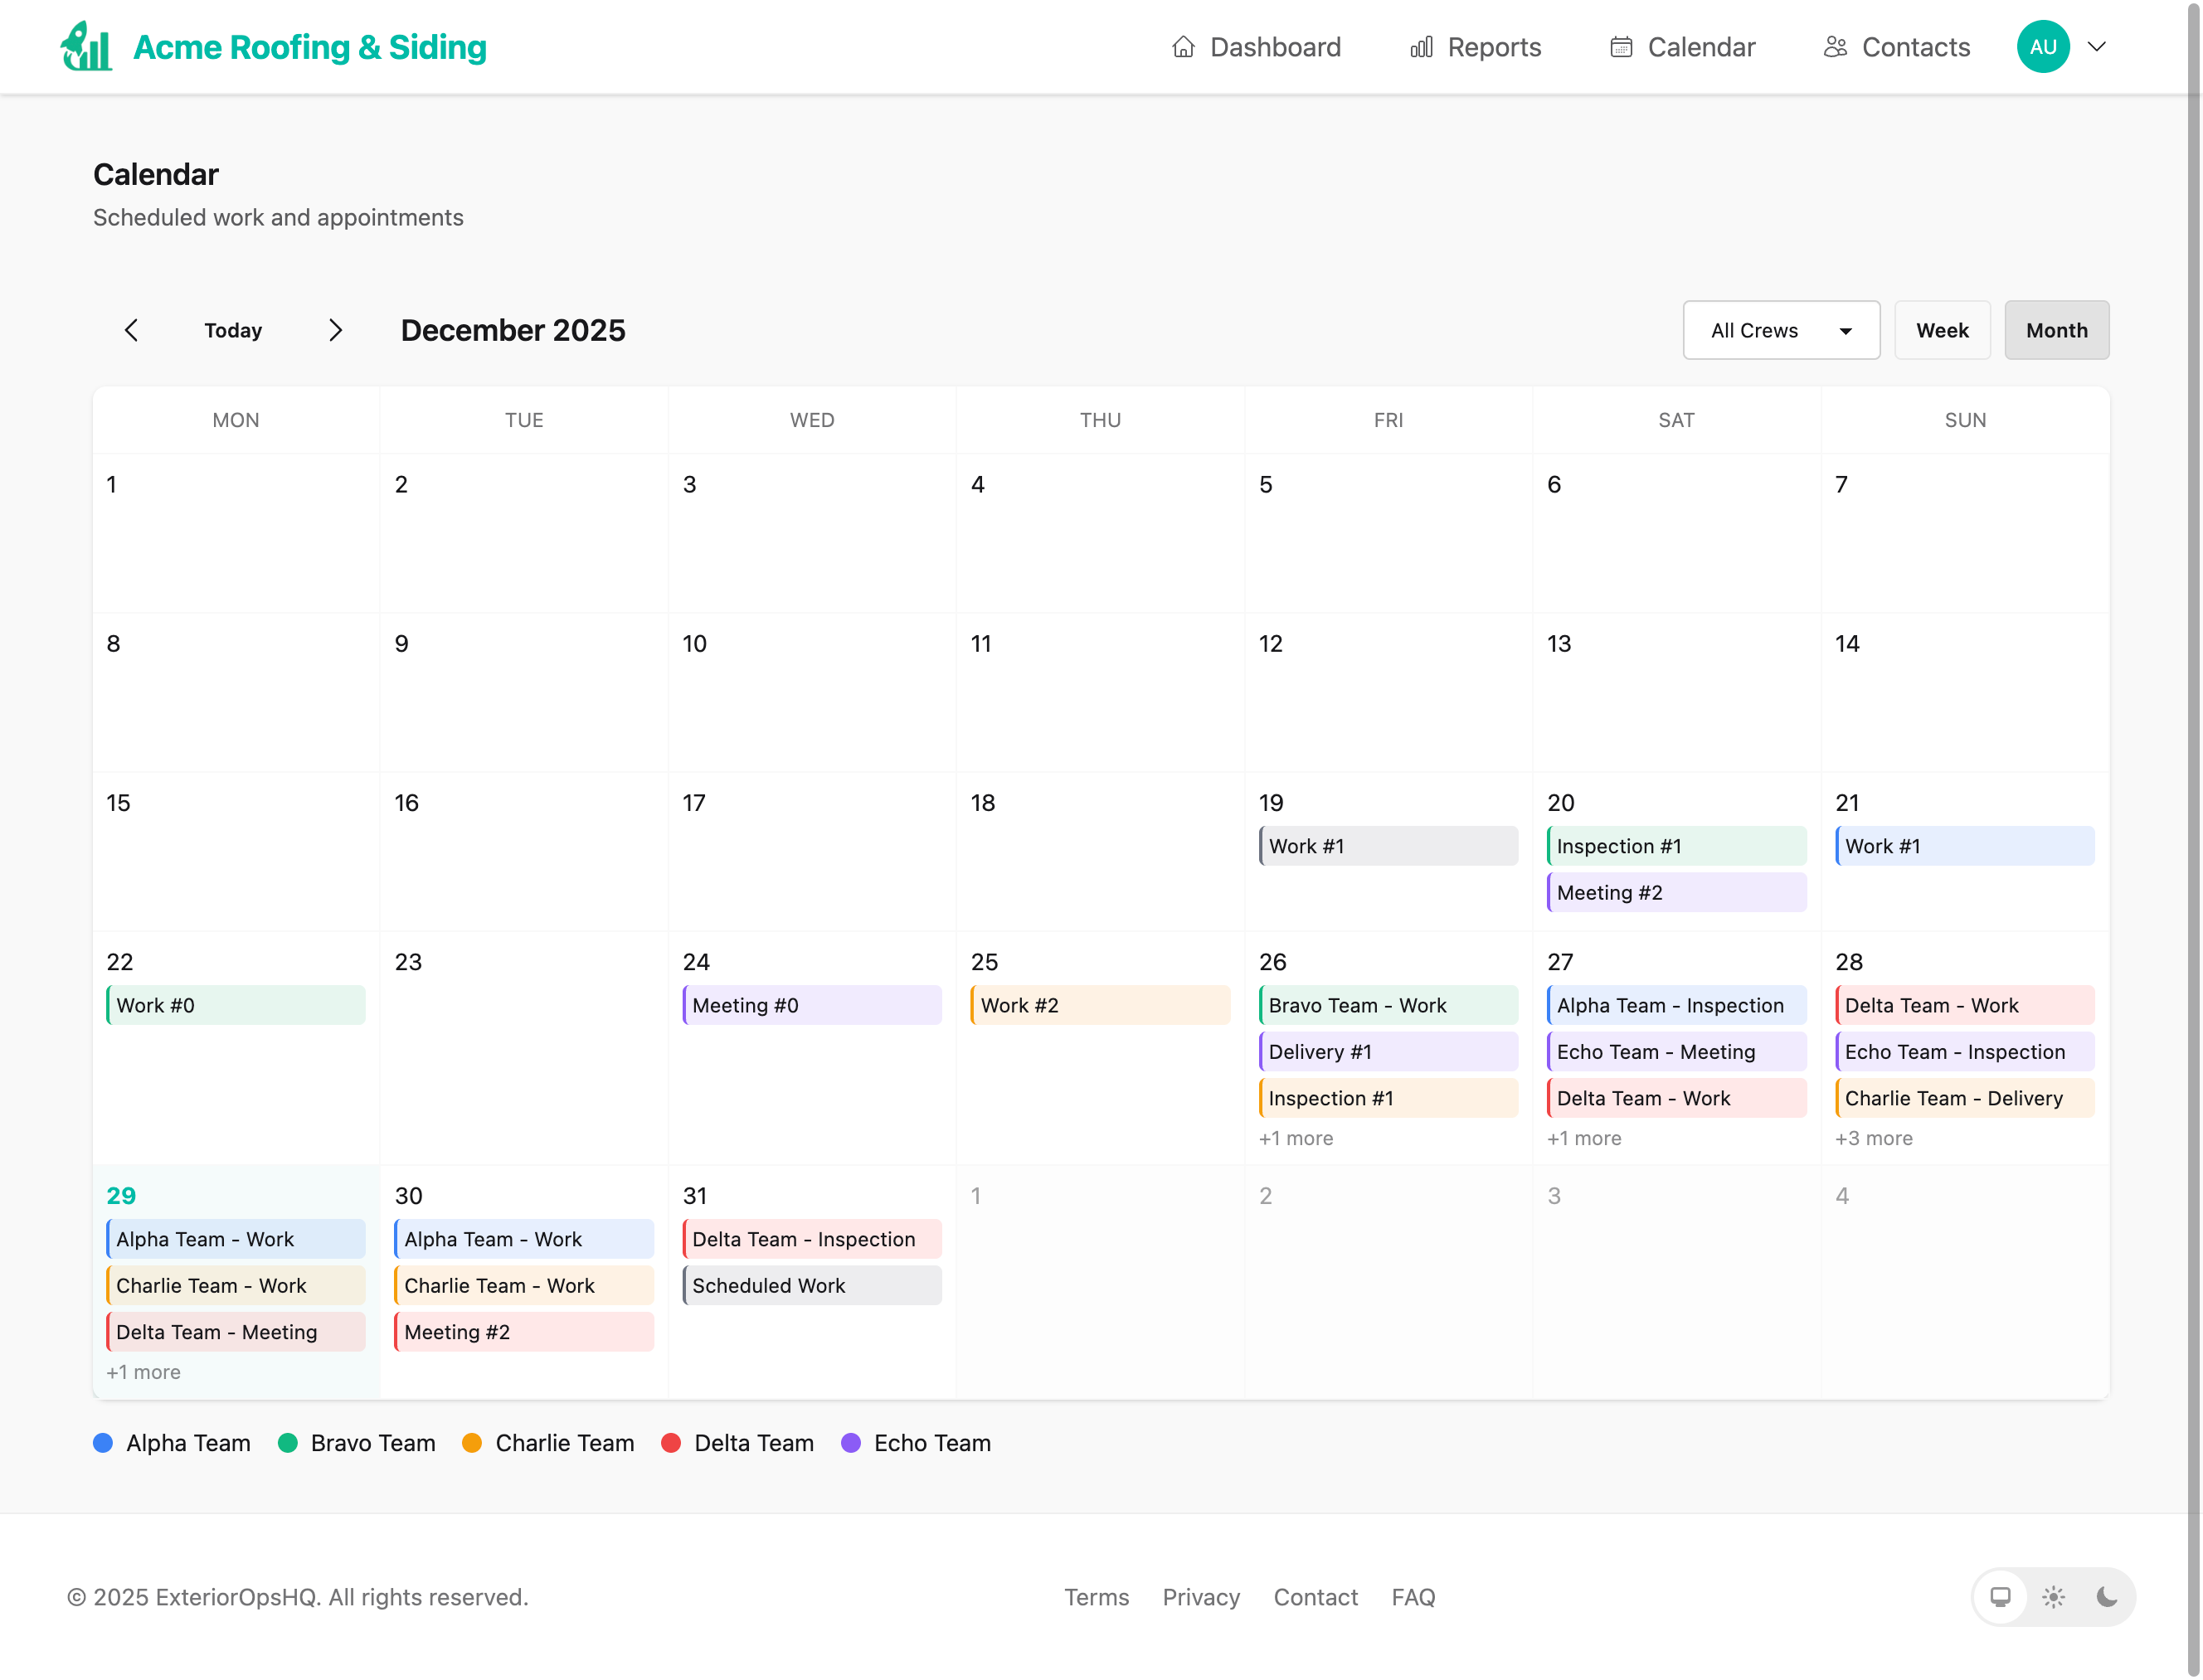The width and height of the screenshot is (2203, 1680).
Task: Switch to Week view
Action: click(1942, 330)
